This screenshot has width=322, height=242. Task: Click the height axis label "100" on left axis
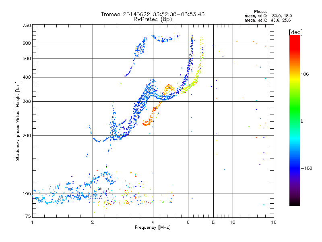tap(27, 194)
